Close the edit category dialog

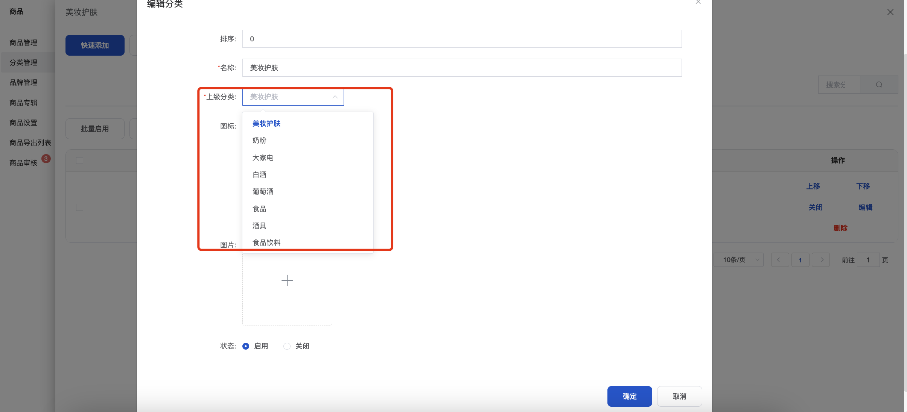[x=698, y=2]
